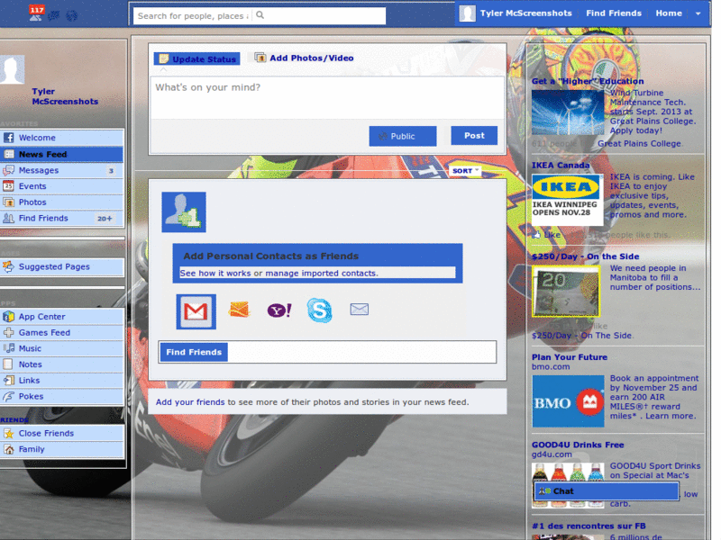The height and width of the screenshot is (540, 721).
Task: Click the Photos sidebar icon
Action: coord(9,202)
